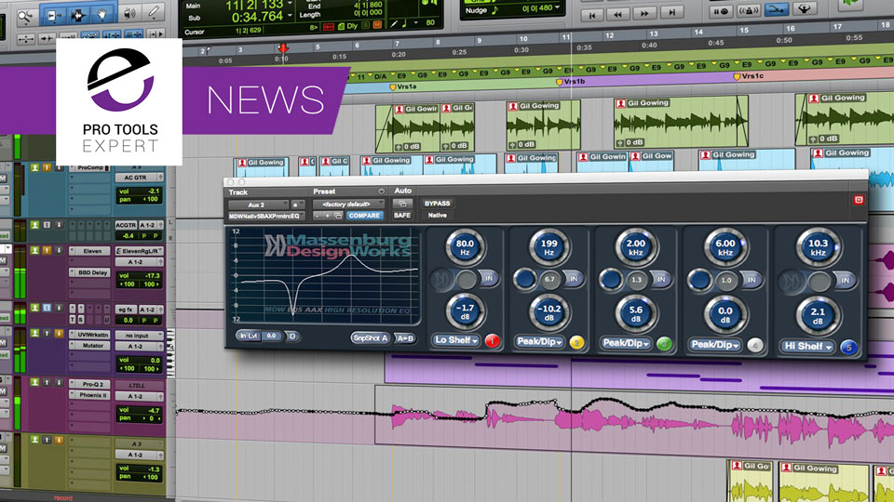Adjust the 80.0 Hz frequency knob

pyautogui.click(x=466, y=247)
